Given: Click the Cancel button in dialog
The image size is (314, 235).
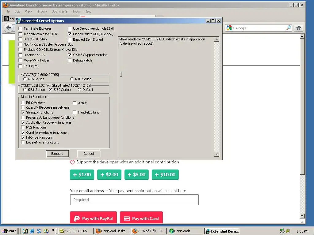Looking at the screenshot, I should pos(89,154).
